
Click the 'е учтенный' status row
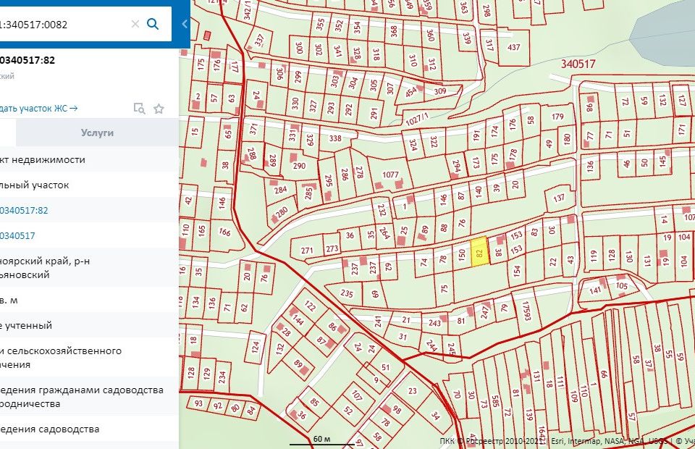[x=89, y=325]
